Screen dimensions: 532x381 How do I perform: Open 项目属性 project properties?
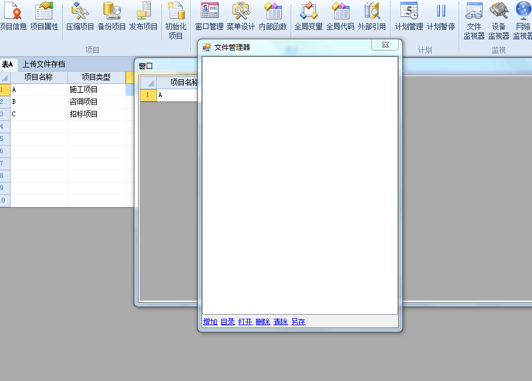tap(44, 16)
